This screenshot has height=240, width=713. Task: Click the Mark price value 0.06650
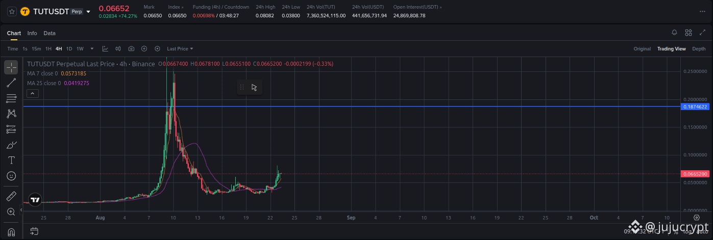coord(153,16)
